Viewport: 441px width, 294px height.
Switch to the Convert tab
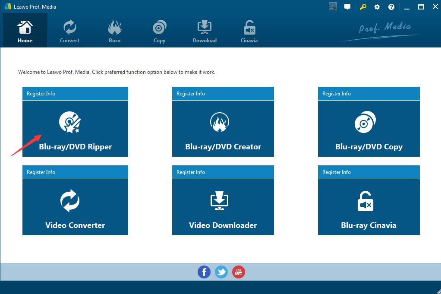[69, 31]
